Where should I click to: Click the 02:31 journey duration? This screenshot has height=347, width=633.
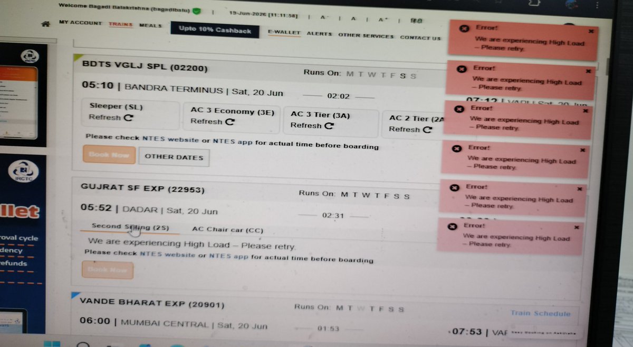(333, 215)
